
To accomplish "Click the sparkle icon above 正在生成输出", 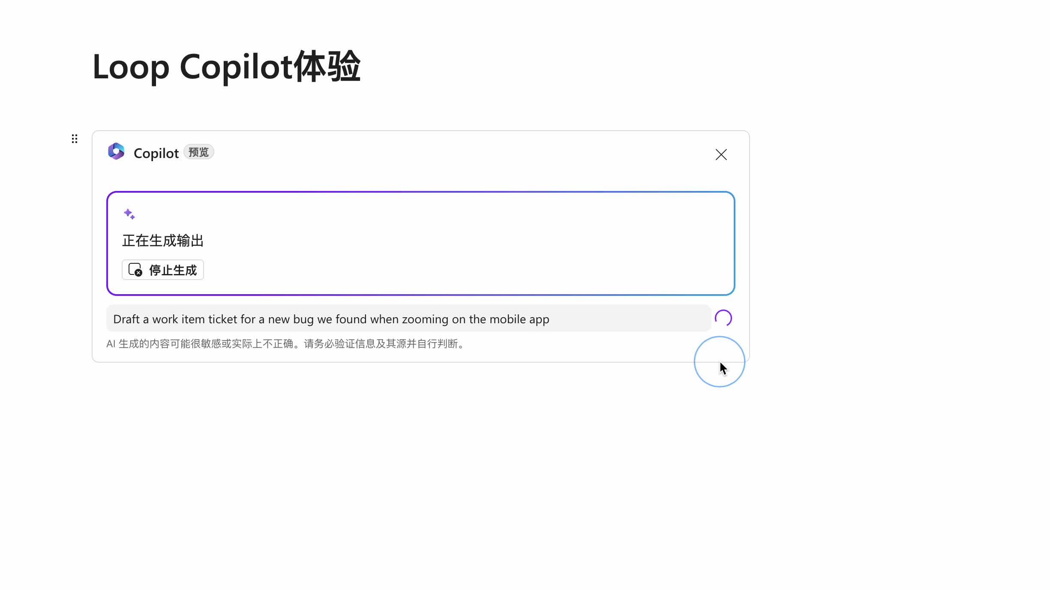I will (x=130, y=214).
